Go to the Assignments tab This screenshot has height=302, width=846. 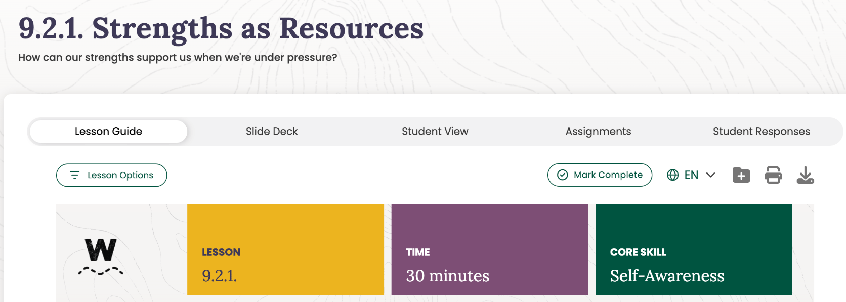coord(598,132)
